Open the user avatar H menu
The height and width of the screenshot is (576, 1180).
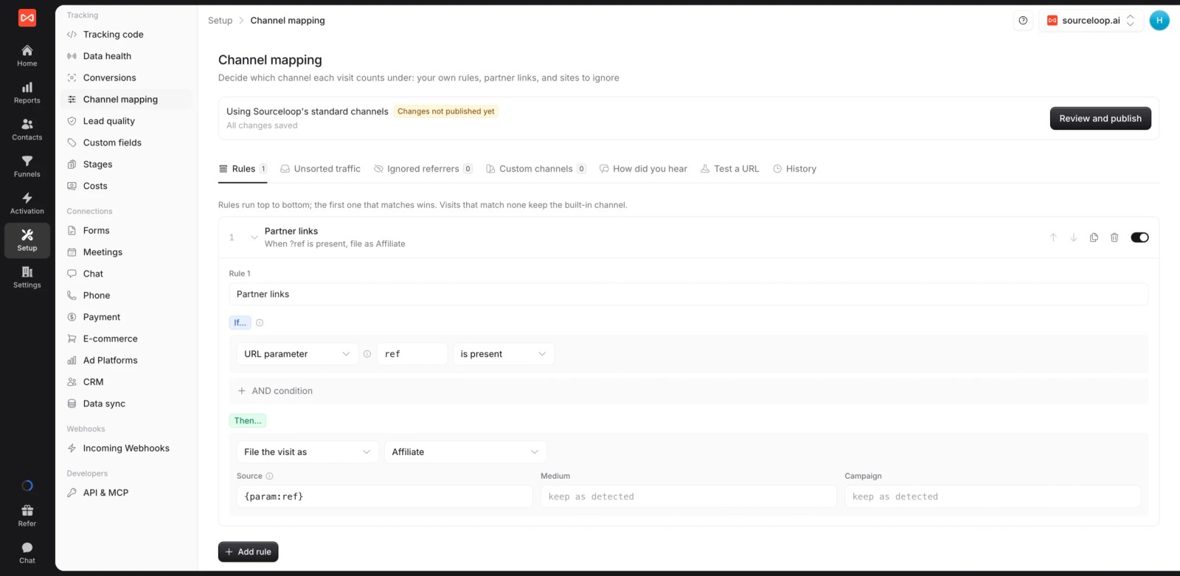tap(1159, 21)
